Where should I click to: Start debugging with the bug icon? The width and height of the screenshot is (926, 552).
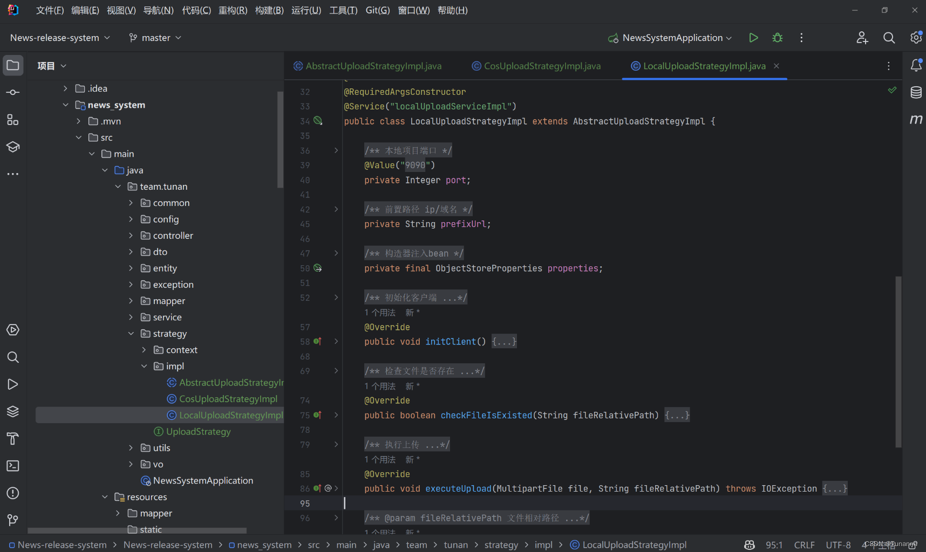777,38
